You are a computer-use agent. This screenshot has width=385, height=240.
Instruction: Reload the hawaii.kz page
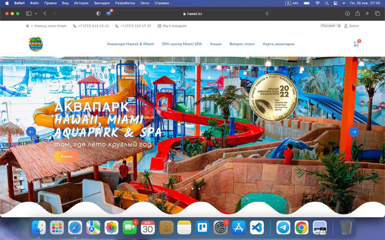[x=267, y=13]
